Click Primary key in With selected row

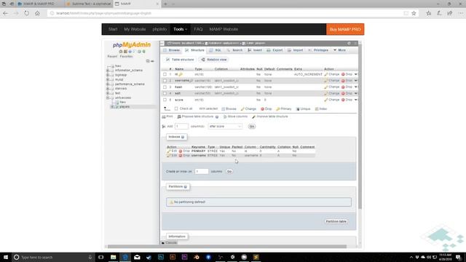point(284,109)
